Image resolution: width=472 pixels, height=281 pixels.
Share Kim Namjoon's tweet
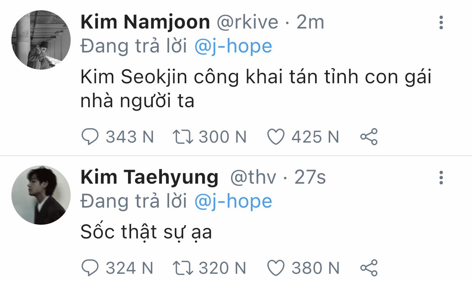[369, 137]
